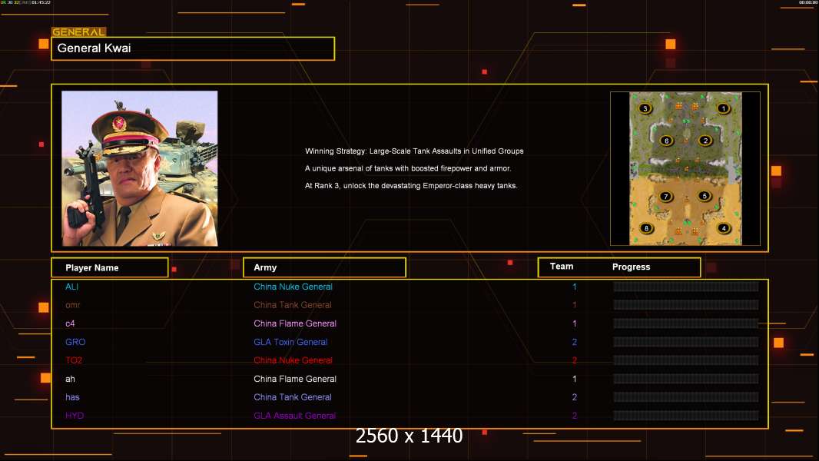Select start position 2 marker on map
Viewport: 819px width, 461px height.
click(705, 141)
